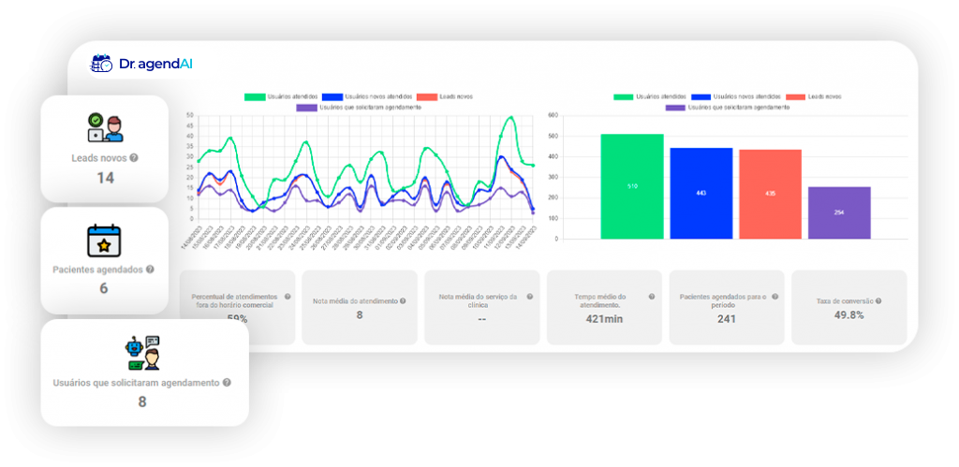The height and width of the screenshot is (467, 959).
Task: Click help icon next to Nota média do atendimento
Action: (x=403, y=300)
